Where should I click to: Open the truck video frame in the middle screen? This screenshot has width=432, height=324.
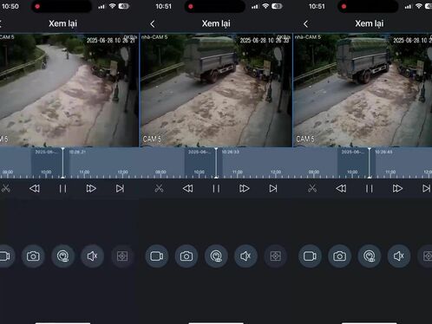216,90
